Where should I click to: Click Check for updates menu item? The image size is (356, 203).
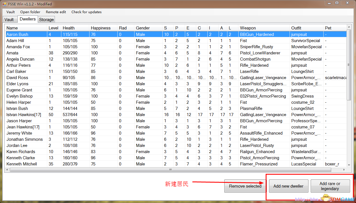click(86, 12)
